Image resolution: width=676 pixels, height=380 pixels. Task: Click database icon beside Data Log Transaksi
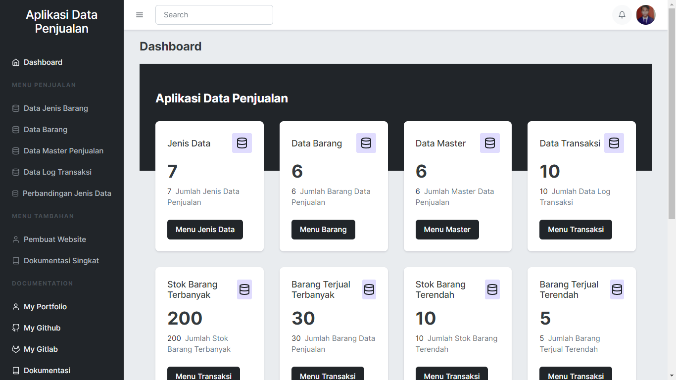16,172
